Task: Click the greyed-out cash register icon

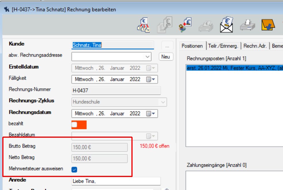Action: (206, 26)
